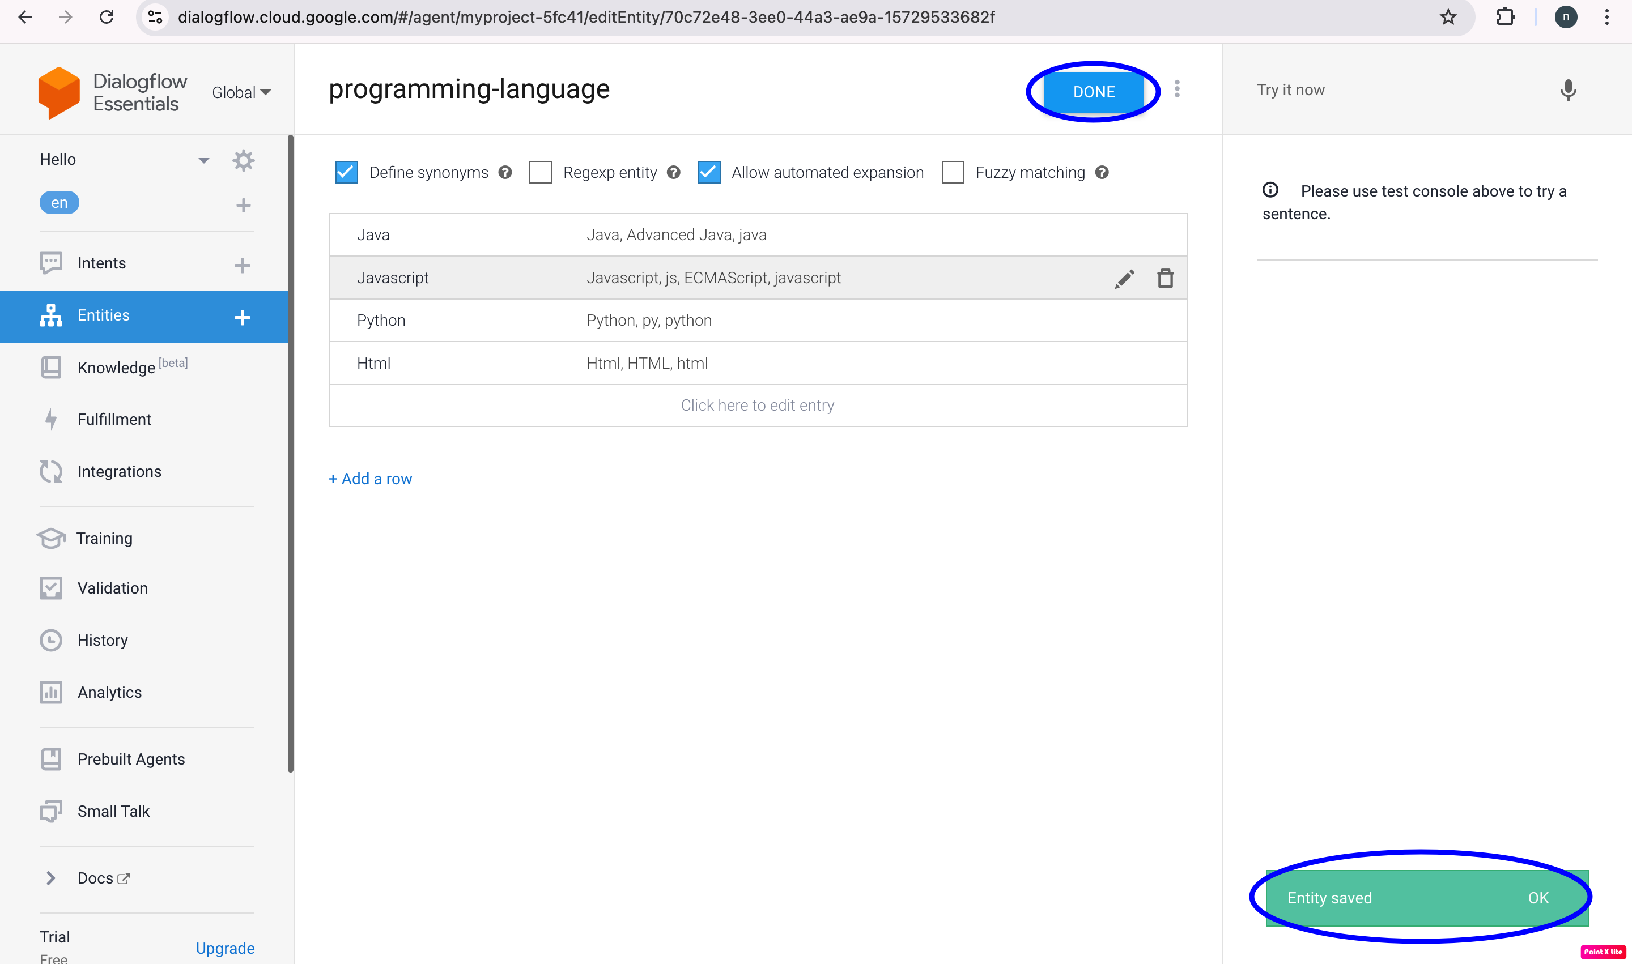
Task: Open the agent settings gear
Action: tap(243, 160)
